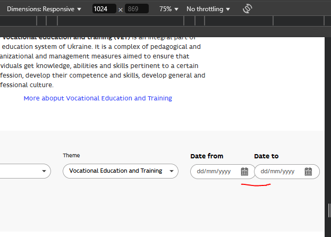This screenshot has width=331, height=237.
Task: Open the Dimensions: Responsive dropdown
Action: [44, 9]
